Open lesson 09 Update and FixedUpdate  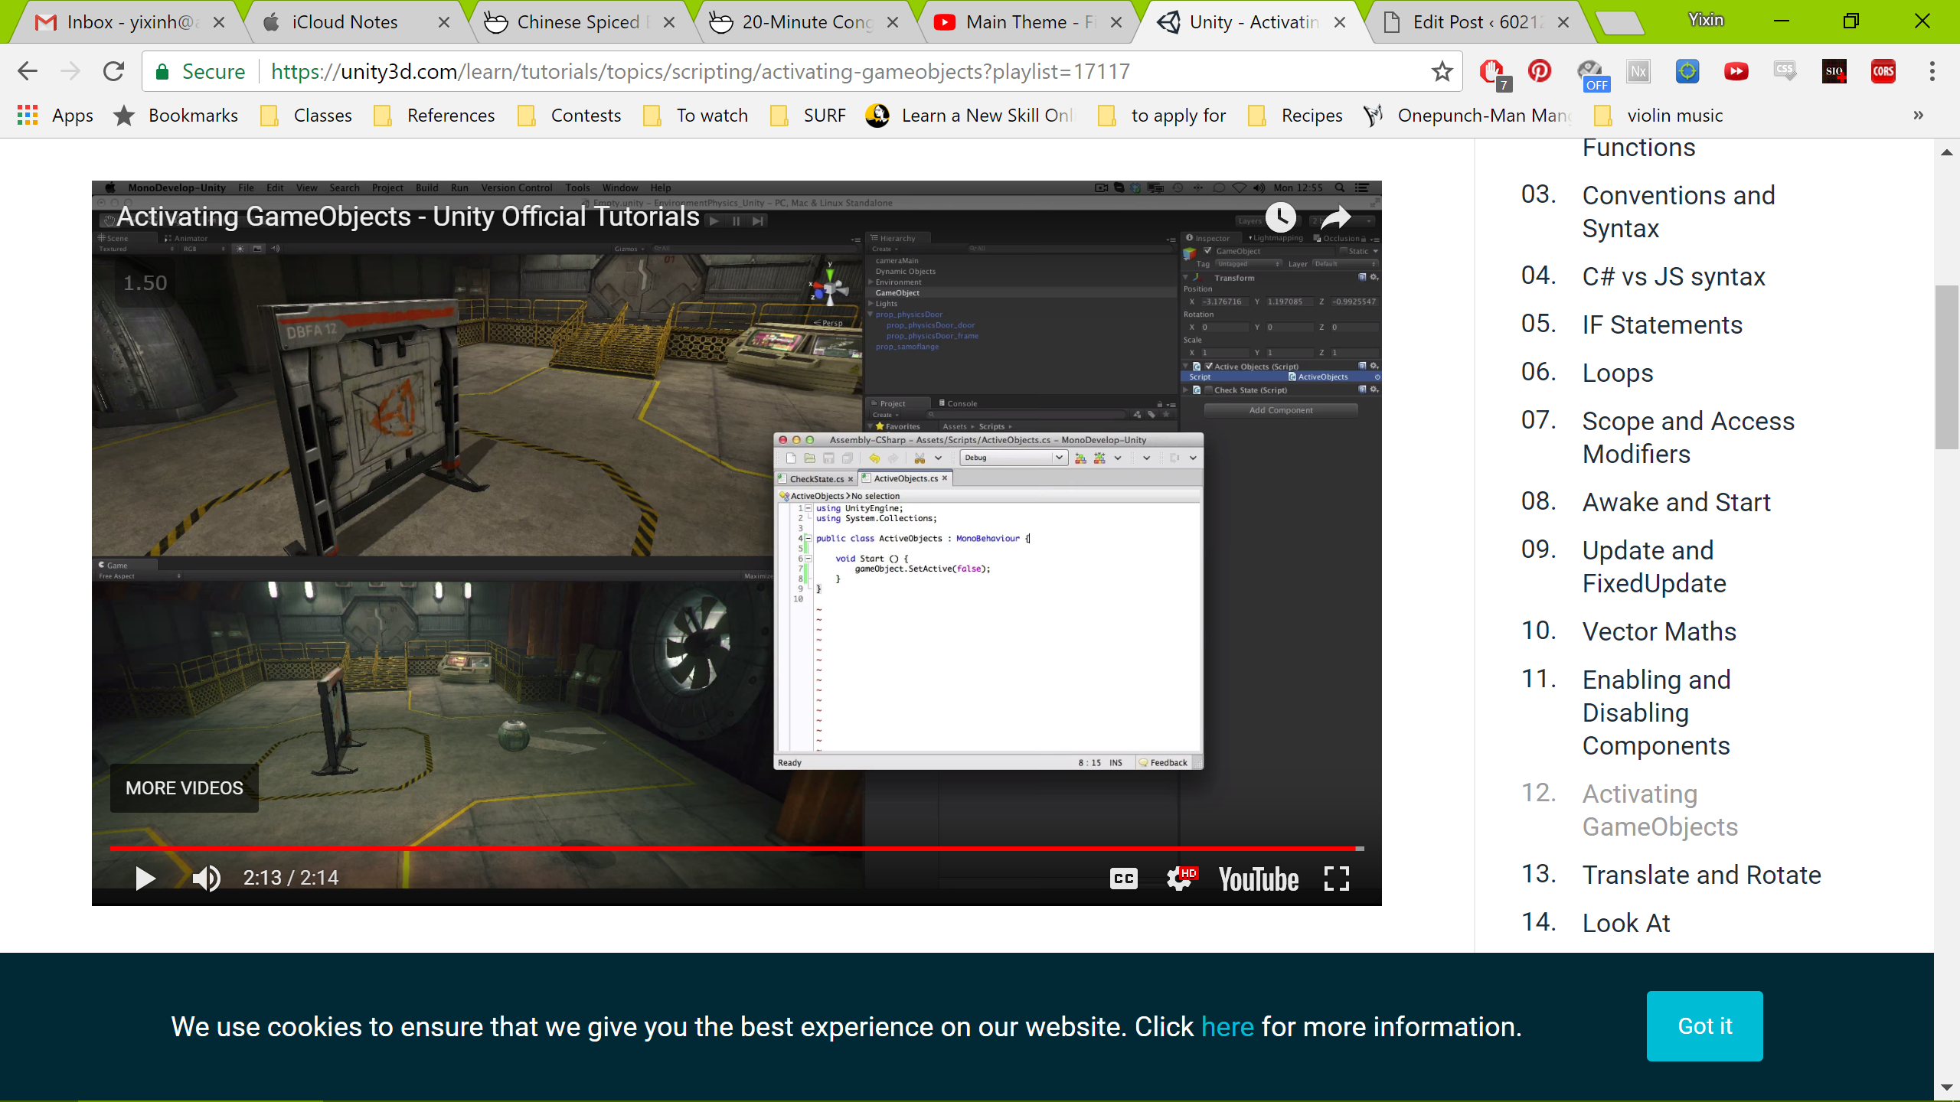pyautogui.click(x=1654, y=566)
